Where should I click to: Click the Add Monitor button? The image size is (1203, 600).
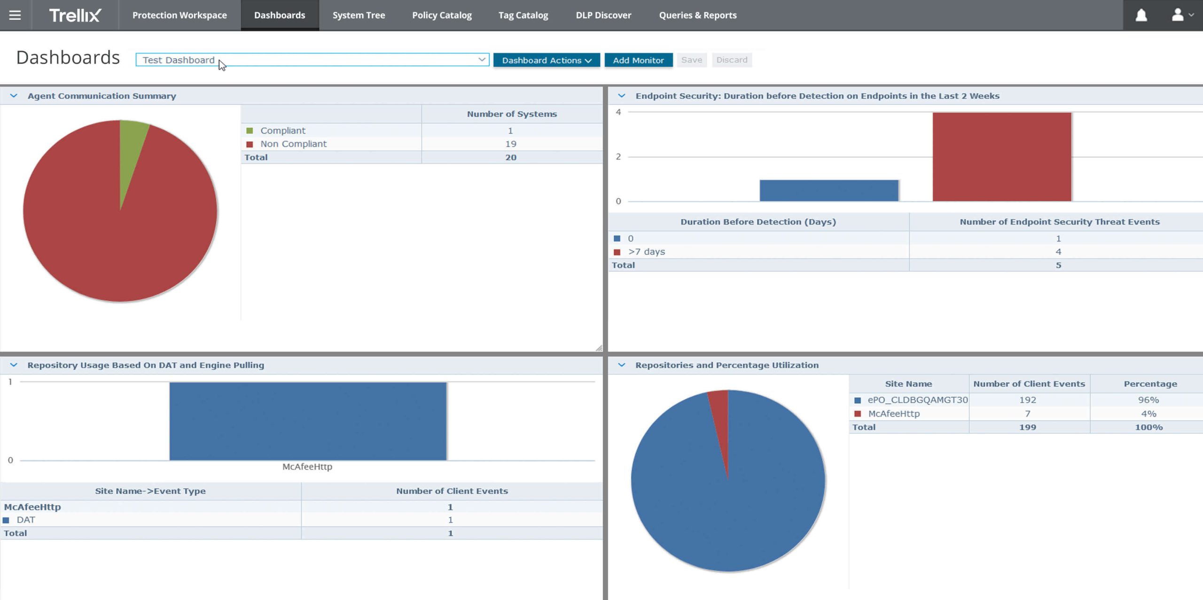(638, 60)
